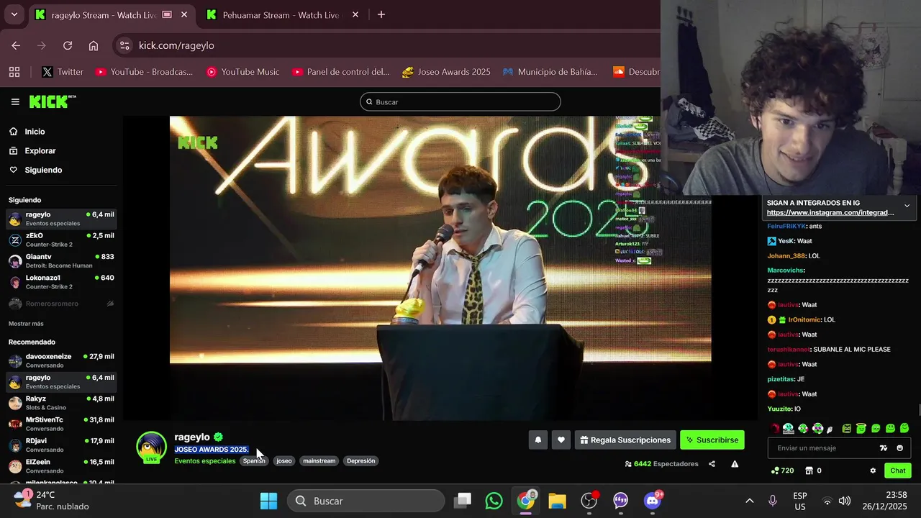Click the mainstream tag
The height and width of the screenshot is (518, 921).
[319, 461]
